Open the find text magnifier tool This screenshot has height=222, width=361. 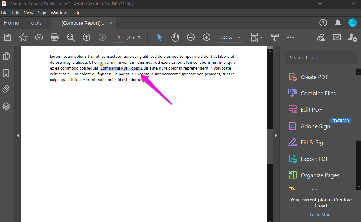click(x=71, y=37)
